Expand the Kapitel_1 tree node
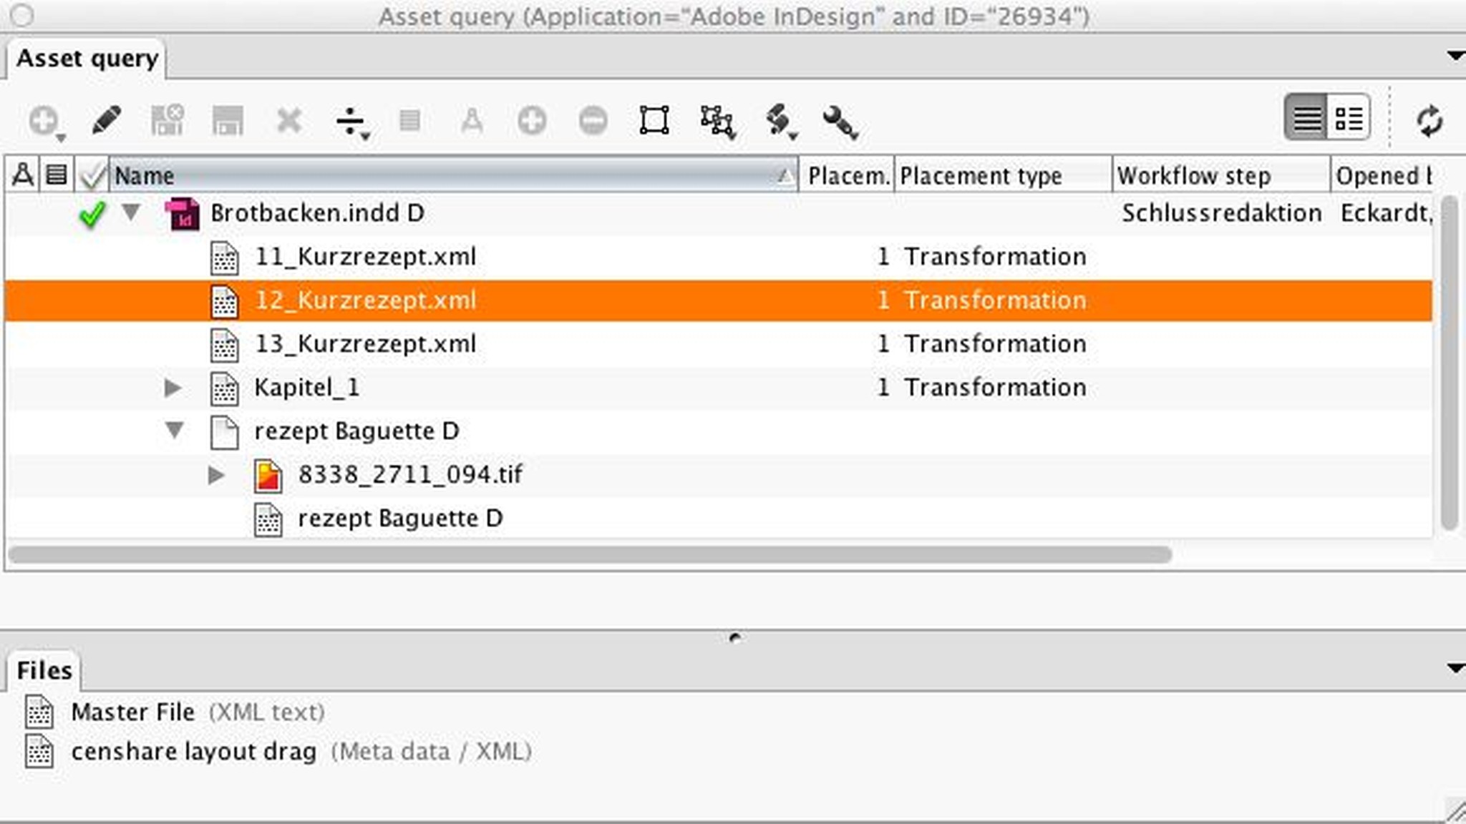Screen dimensions: 1466x824 173,388
